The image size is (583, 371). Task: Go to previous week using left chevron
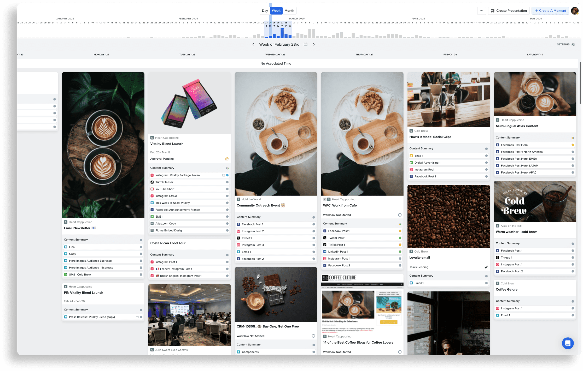[253, 44]
